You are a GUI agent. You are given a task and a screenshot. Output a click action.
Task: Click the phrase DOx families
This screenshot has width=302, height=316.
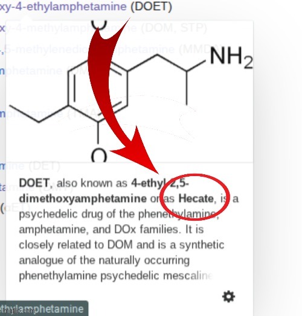(147, 229)
